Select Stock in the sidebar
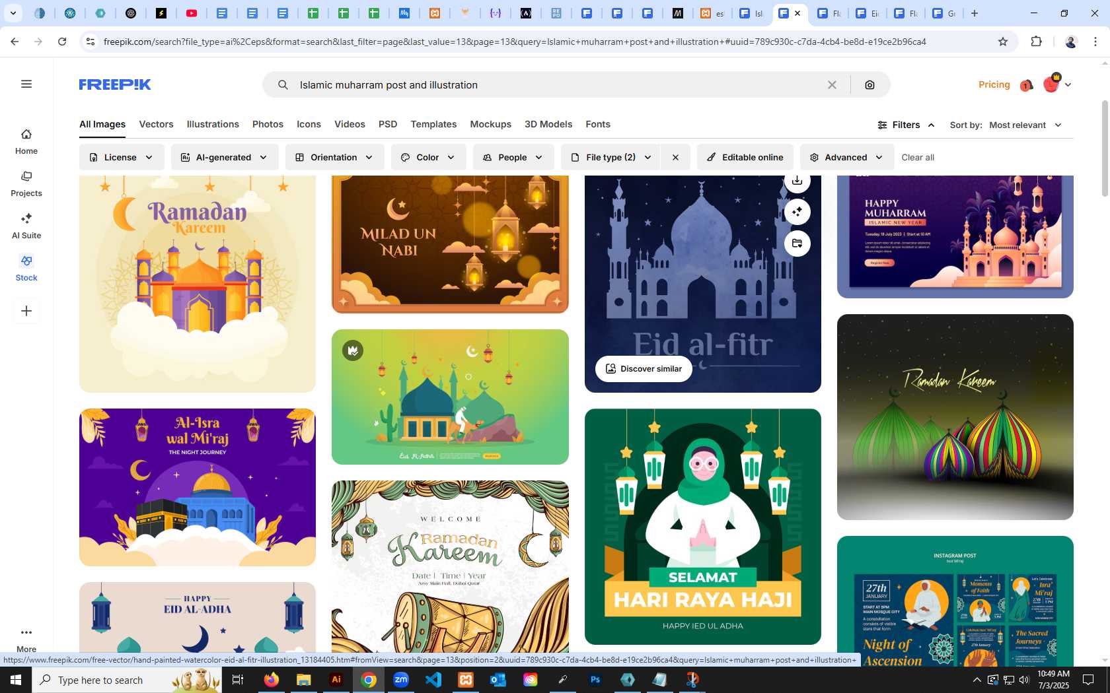The image size is (1110, 693). click(26, 269)
